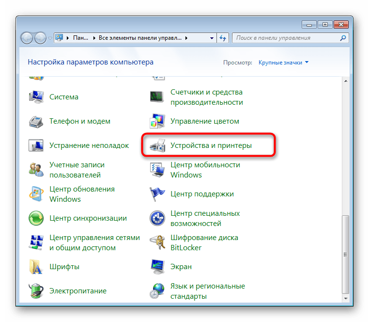Open the Управление цветом link
Screen dimensions: 369x322
(204, 121)
